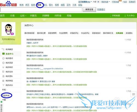Open the 我的知道 dropdown in top bar
The image size is (137, 112).
[105, 2]
